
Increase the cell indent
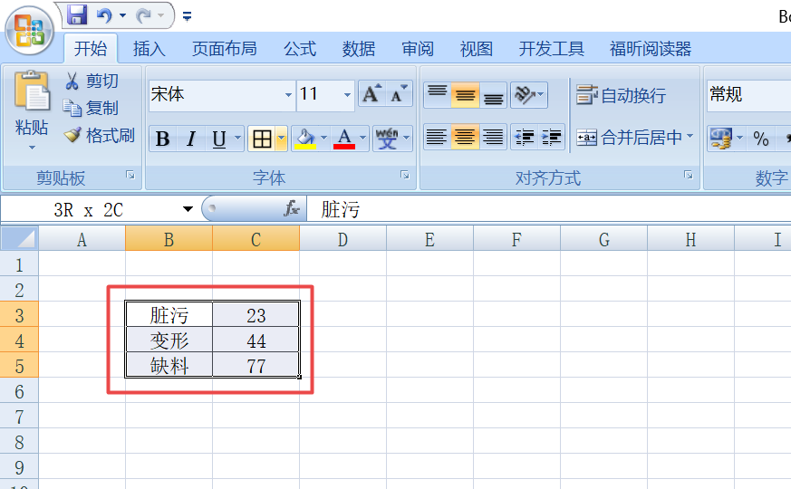point(552,137)
